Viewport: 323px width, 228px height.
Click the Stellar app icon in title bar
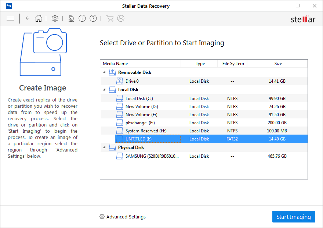pyautogui.click(x=9, y=6)
